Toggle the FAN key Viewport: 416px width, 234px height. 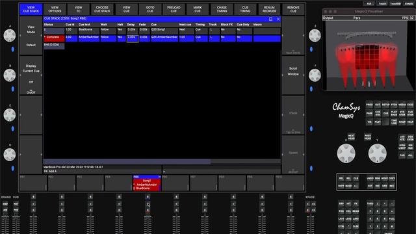click(402, 155)
